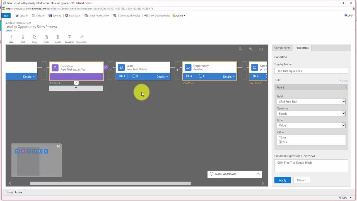The height and width of the screenshot is (201, 357).
Task: Click the Delete trash icon
Action: (58, 37)
